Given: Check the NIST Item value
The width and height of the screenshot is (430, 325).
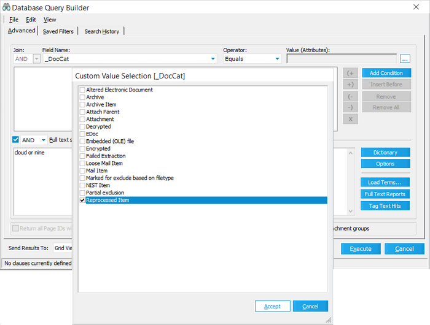Looking at the screenshot, I should tap(82, 186).
